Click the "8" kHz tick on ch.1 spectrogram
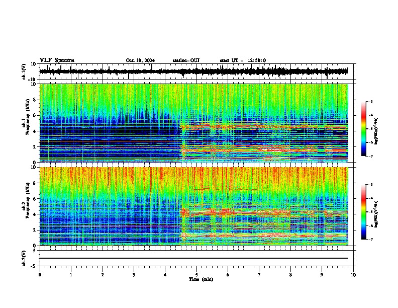398x308 pixels. coord(35,100)
